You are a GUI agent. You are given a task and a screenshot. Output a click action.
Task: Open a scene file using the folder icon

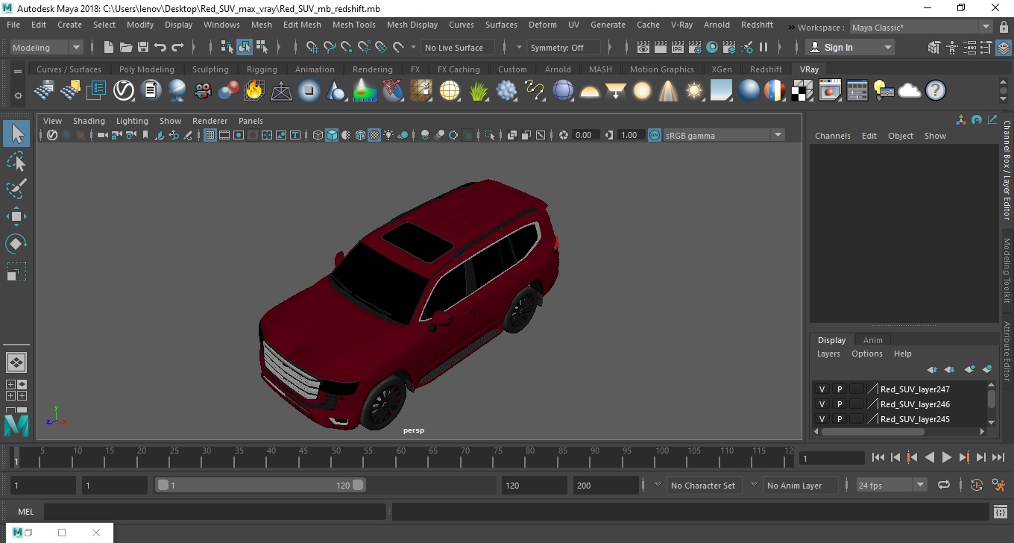point(126,47)
